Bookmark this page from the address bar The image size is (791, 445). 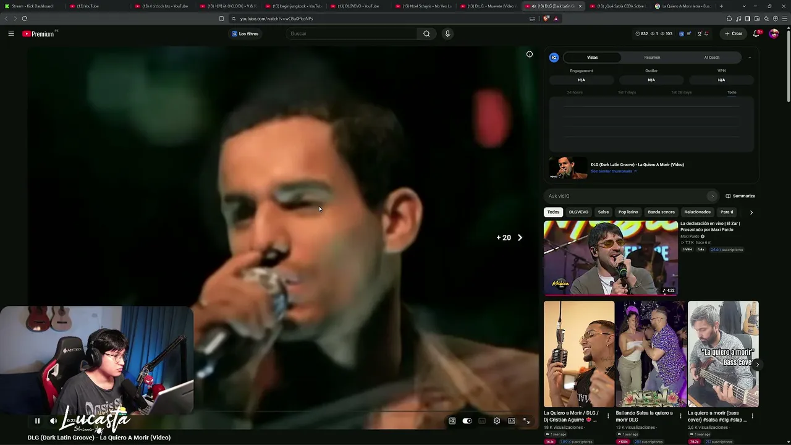point(221,19)
